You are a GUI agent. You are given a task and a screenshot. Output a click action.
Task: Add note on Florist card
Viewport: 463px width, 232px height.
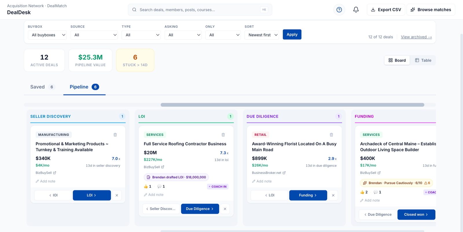[x=262, y=181]
